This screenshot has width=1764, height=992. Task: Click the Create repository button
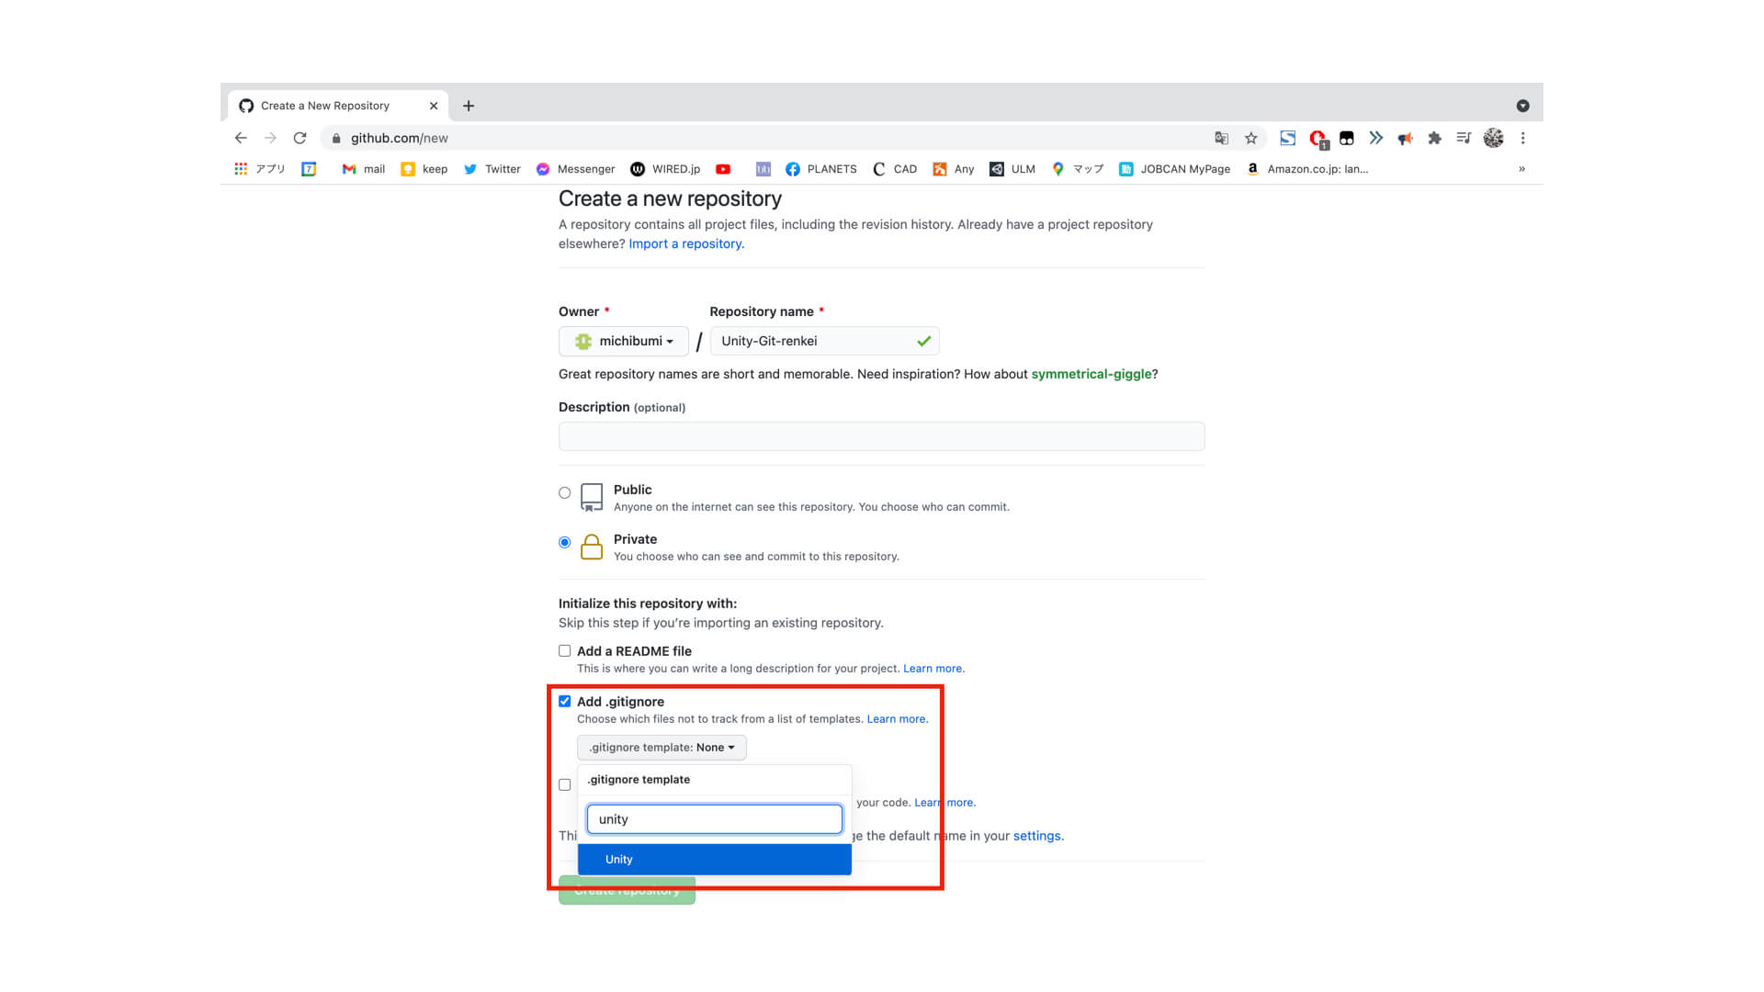click(x=627, y=889)
